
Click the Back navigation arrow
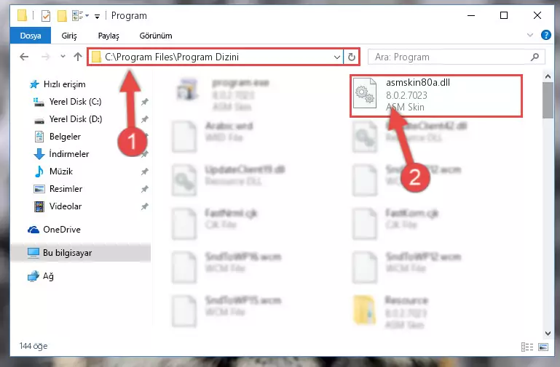(x=24, y=57)
